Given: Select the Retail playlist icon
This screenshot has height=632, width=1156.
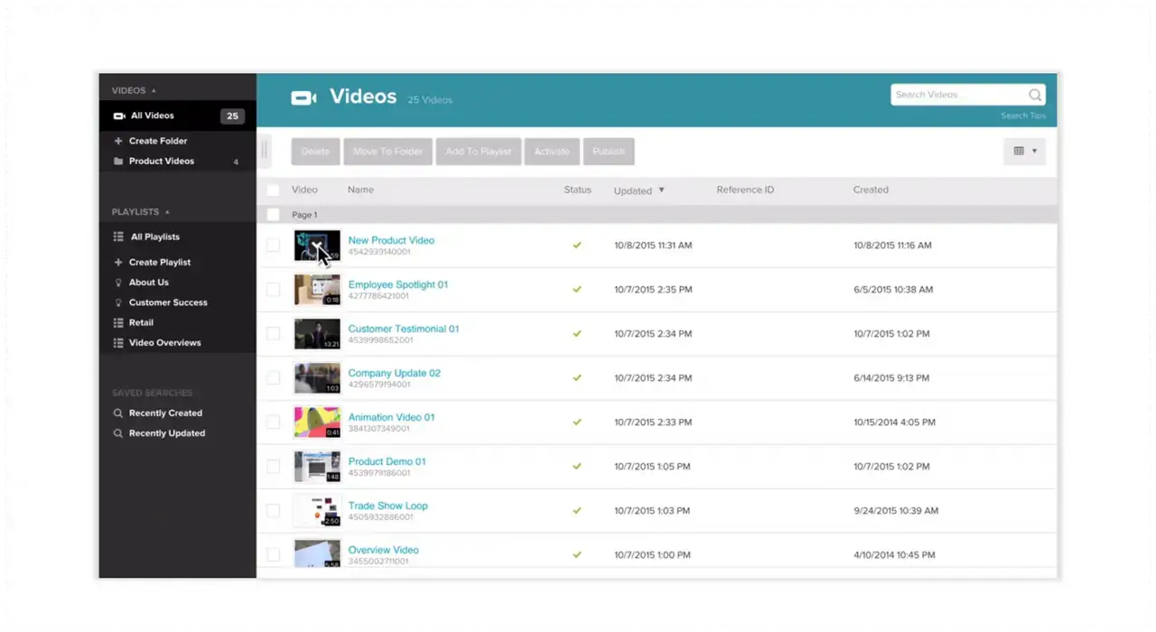Looking at the screenshot, I should tap(117, 322).
